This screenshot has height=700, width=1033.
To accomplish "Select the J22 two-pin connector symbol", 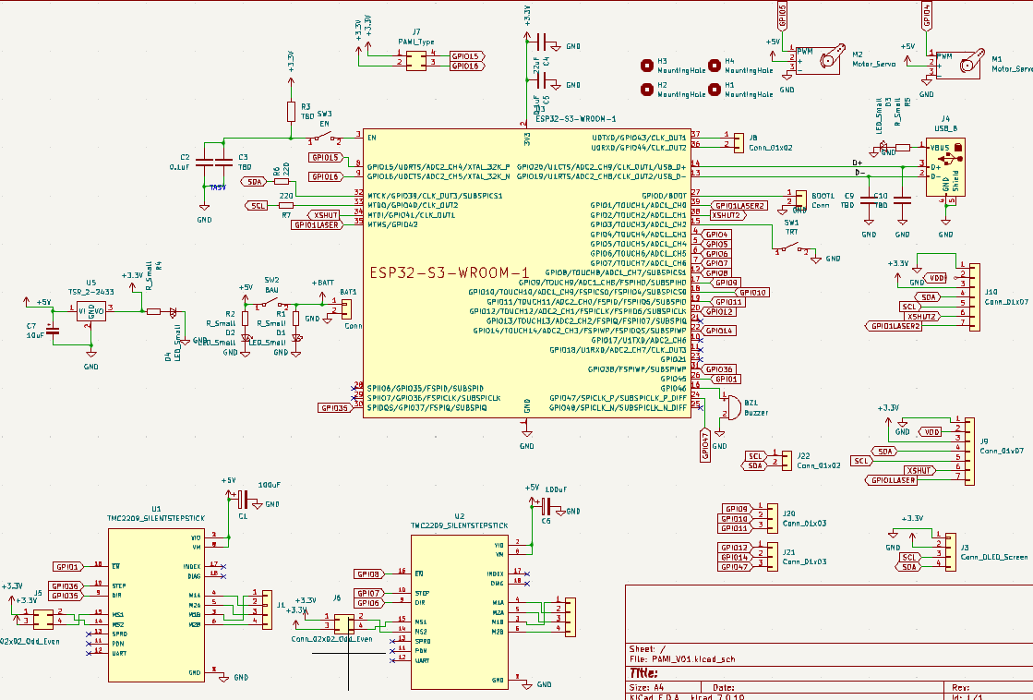I will [x=787, y=460].
